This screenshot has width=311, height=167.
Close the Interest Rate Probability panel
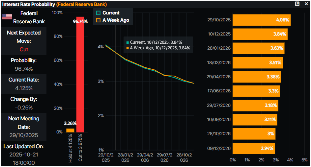[306, 4]
